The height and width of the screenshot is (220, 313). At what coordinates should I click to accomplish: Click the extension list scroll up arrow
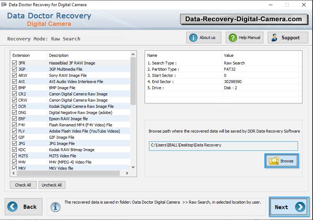tap(133, 54)
